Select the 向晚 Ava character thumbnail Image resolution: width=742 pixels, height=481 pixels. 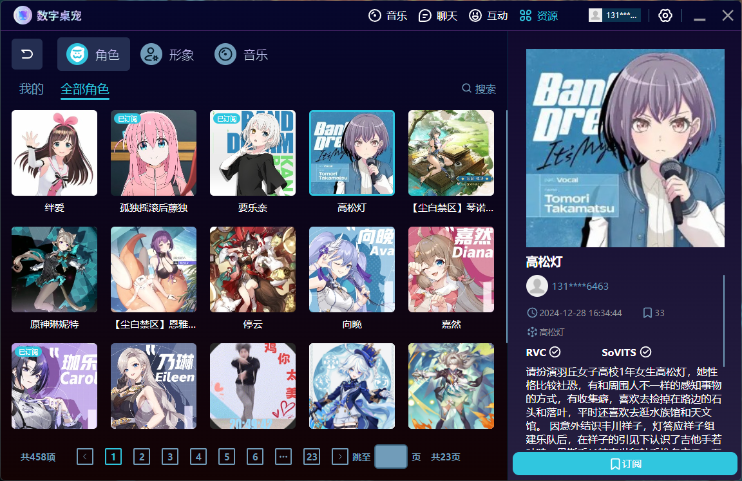(x=352, y=270)
